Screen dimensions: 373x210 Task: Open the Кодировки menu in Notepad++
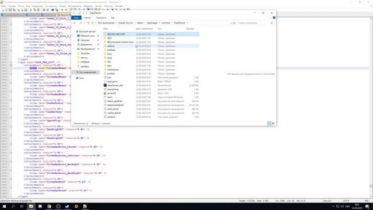tap(37, 6)
